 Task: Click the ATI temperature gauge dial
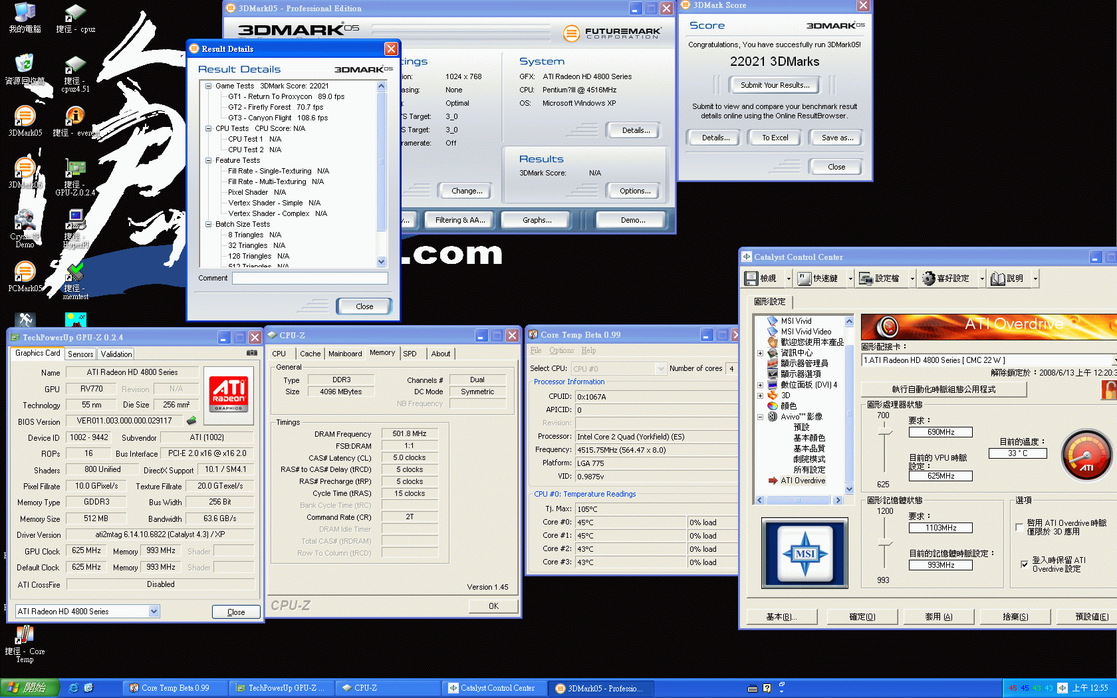click(x=1086, y=455)
